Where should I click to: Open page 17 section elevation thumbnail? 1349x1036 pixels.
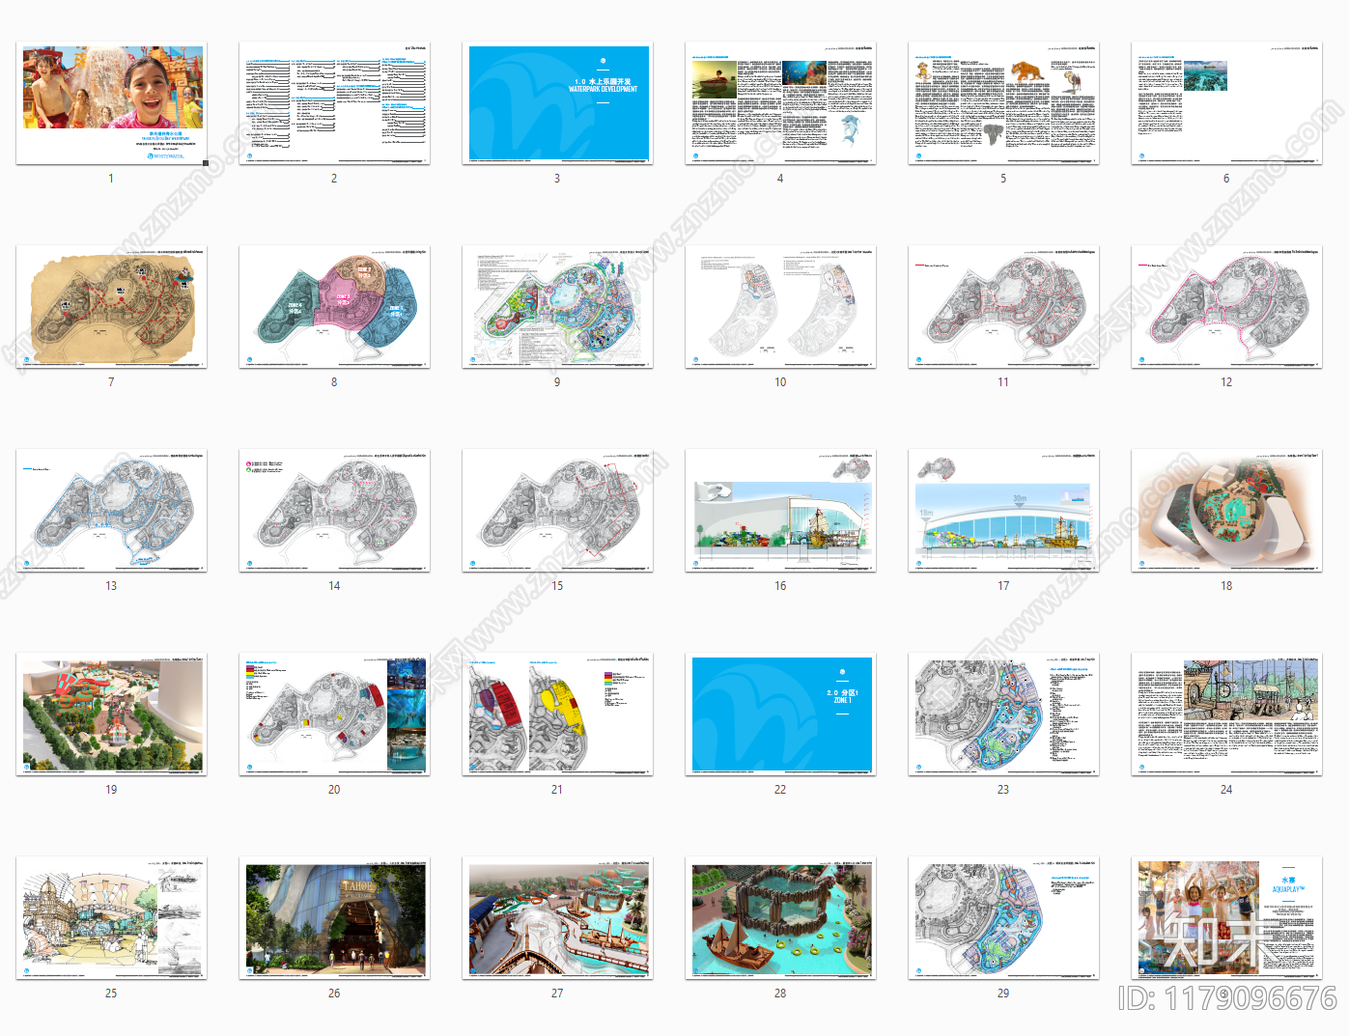tap(1003, 511)
